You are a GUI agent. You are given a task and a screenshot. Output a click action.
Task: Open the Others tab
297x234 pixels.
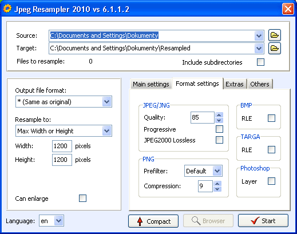pyautogui.click(x=260, y=84)
